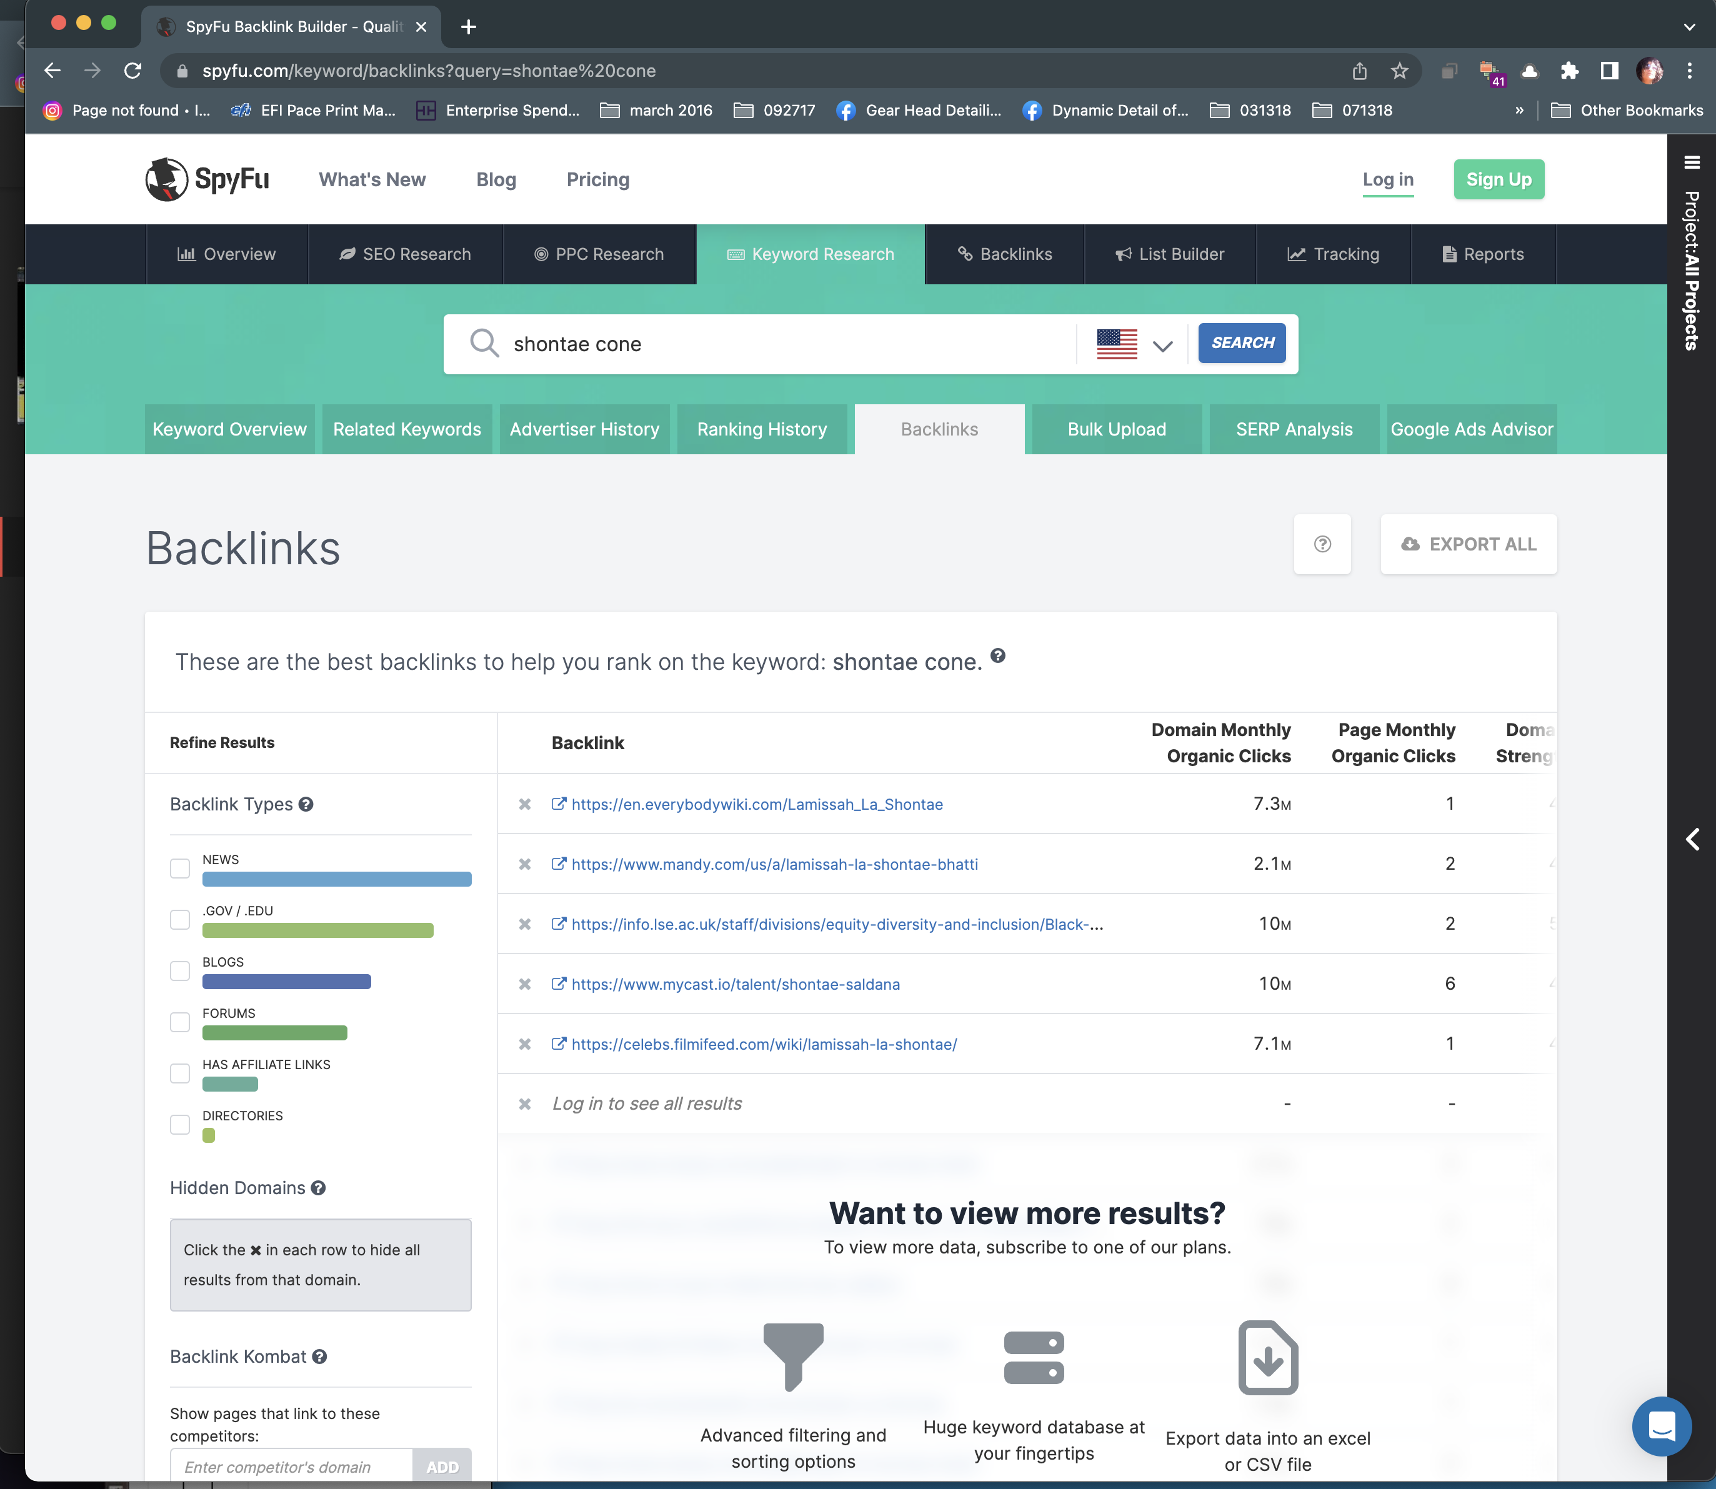Screen dimensions: 1716x1489
Task: Click the EXPORT ALL button
Action: 1469,544
